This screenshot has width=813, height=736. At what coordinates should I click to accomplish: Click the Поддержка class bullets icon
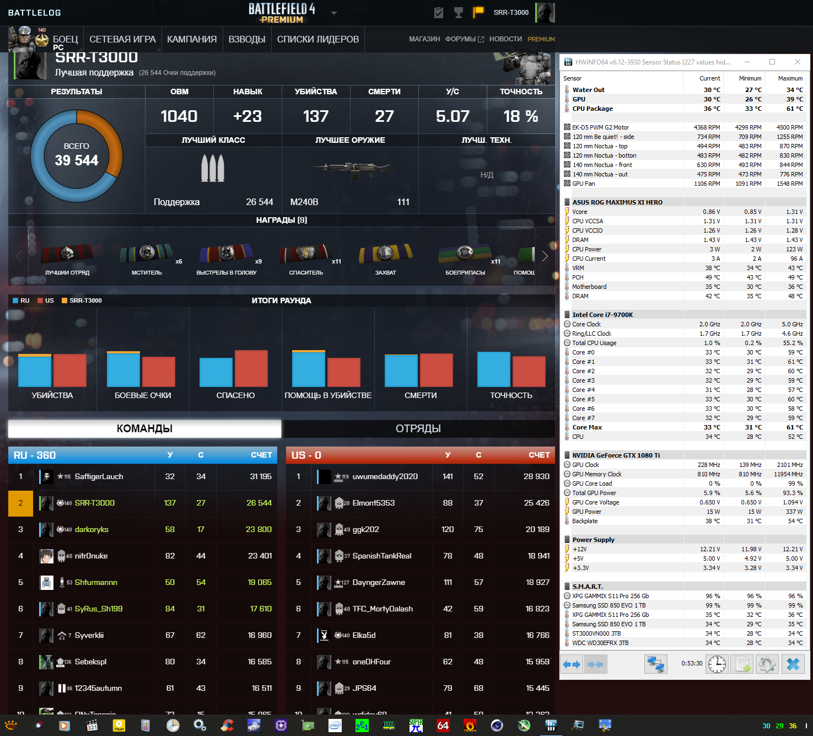click(x=213, y=168)
